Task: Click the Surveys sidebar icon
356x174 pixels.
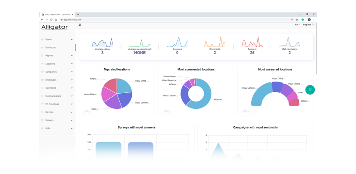Action: [x=42, y=120]
